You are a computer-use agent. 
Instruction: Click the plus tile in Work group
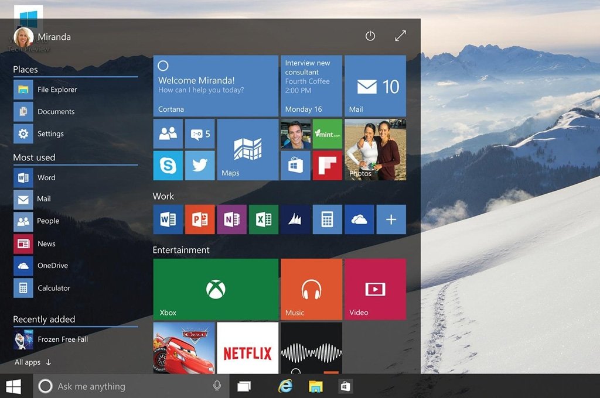point(391,219)
